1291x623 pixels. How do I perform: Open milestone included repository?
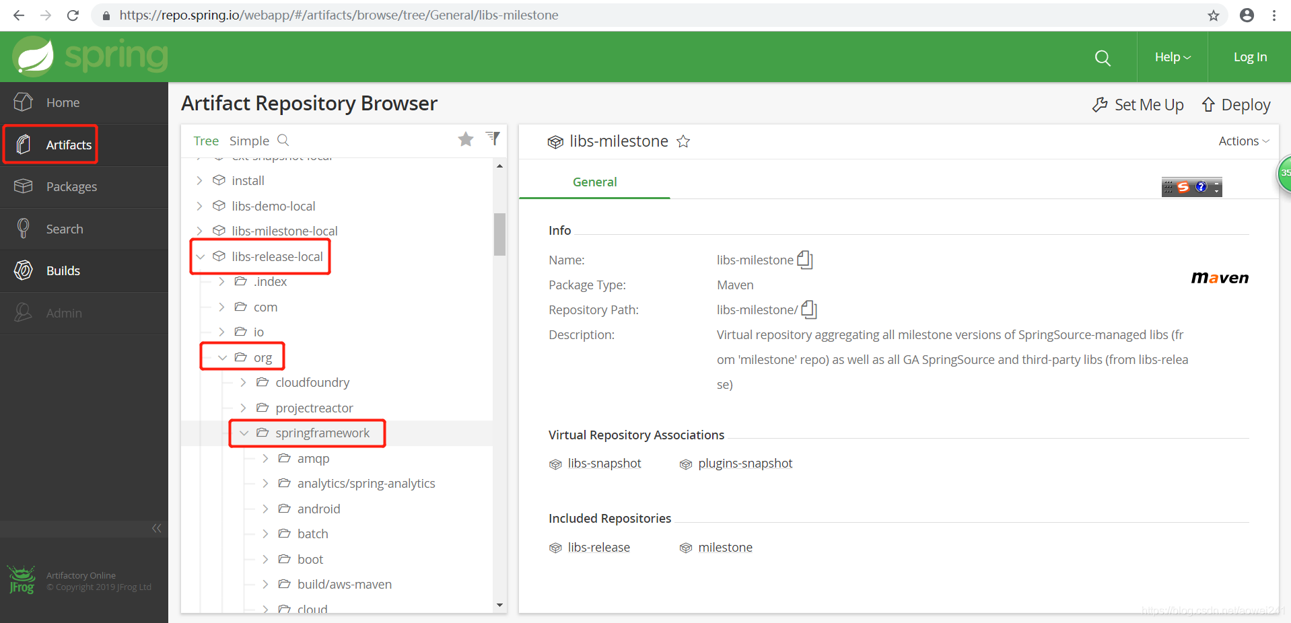(x=726, y=547)
